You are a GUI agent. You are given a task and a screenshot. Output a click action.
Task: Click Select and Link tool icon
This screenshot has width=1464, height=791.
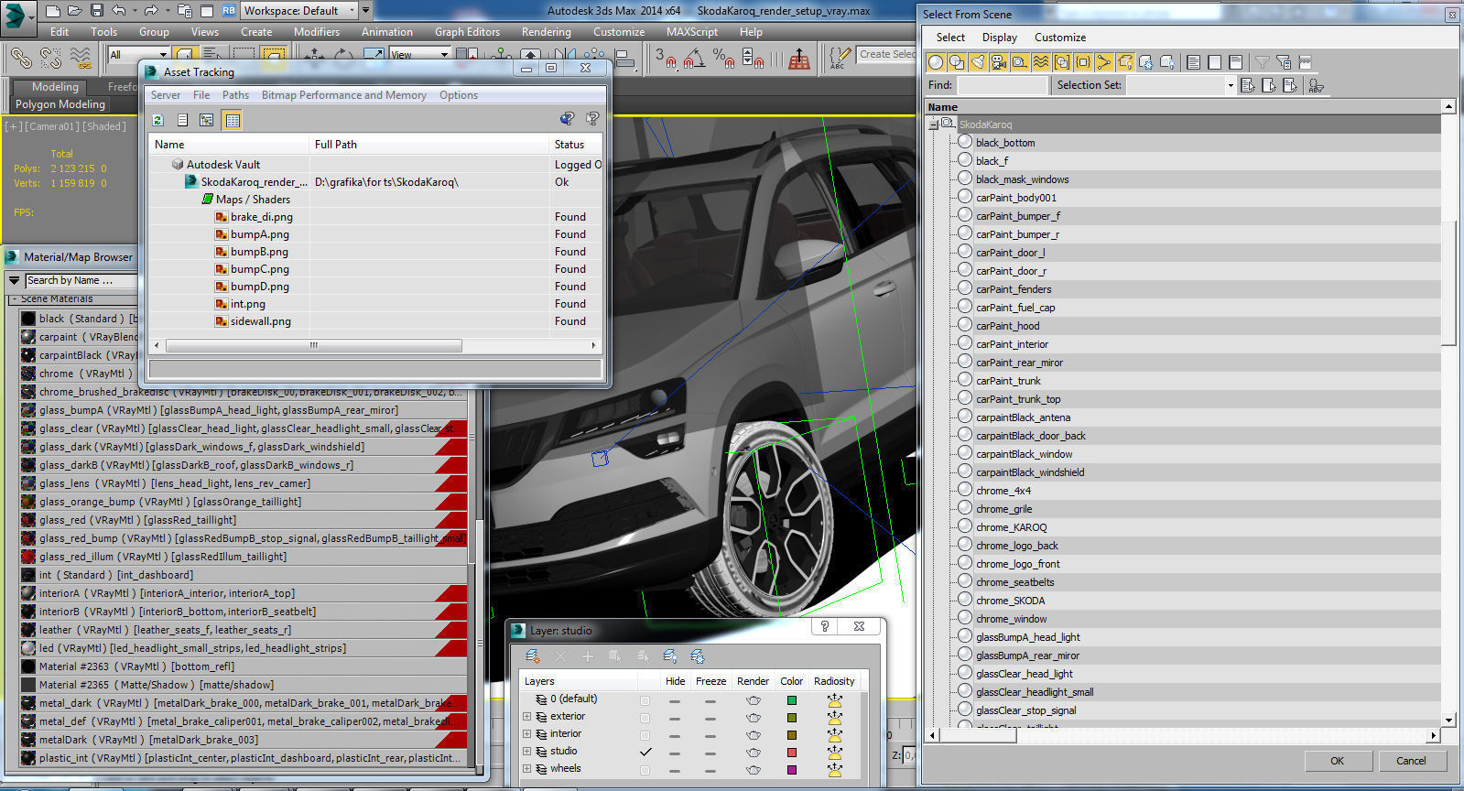point(21,58)
